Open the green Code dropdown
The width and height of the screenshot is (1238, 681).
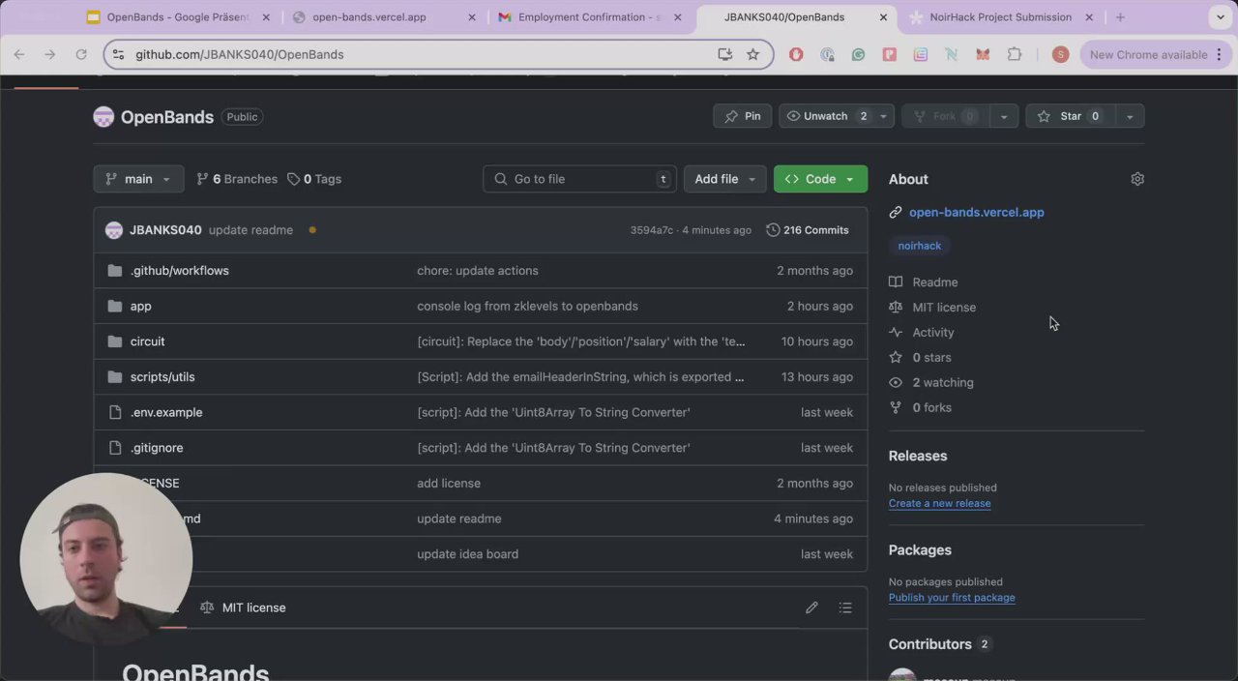pyautogui.click(x=820, y=179)
